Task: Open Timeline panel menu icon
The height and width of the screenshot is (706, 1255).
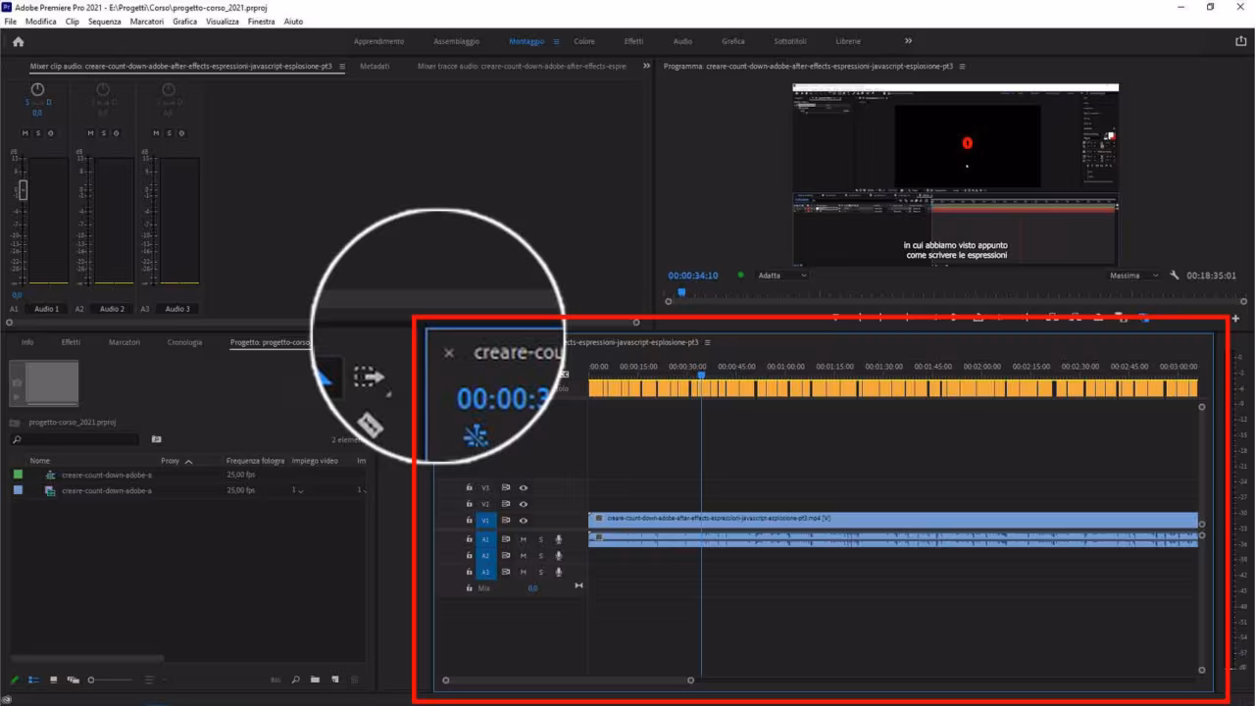Action: coord(707,342)
